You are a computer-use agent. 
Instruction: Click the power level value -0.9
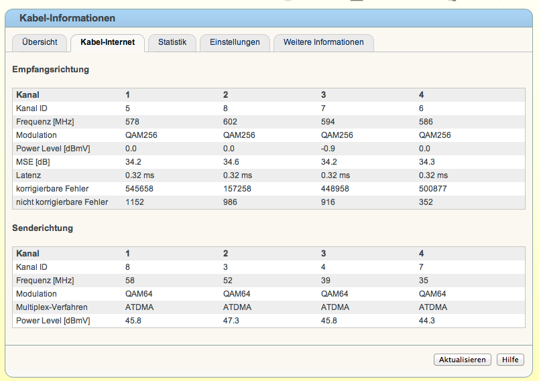coord(328,149)
